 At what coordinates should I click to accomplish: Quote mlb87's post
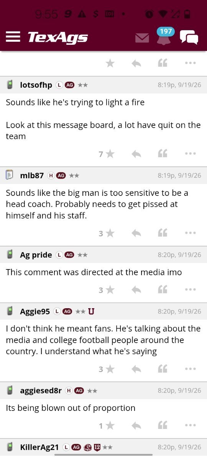coord(163,233)
